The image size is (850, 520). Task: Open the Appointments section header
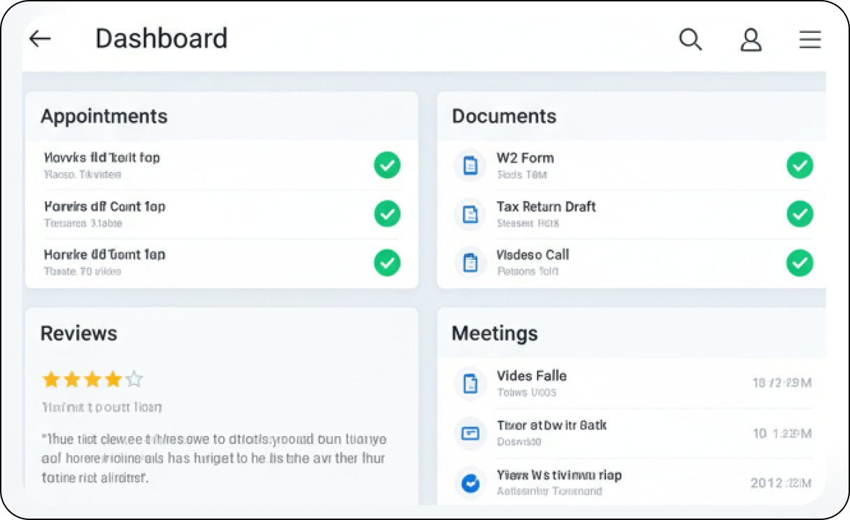pyautogui.click(x=104, y=116)
